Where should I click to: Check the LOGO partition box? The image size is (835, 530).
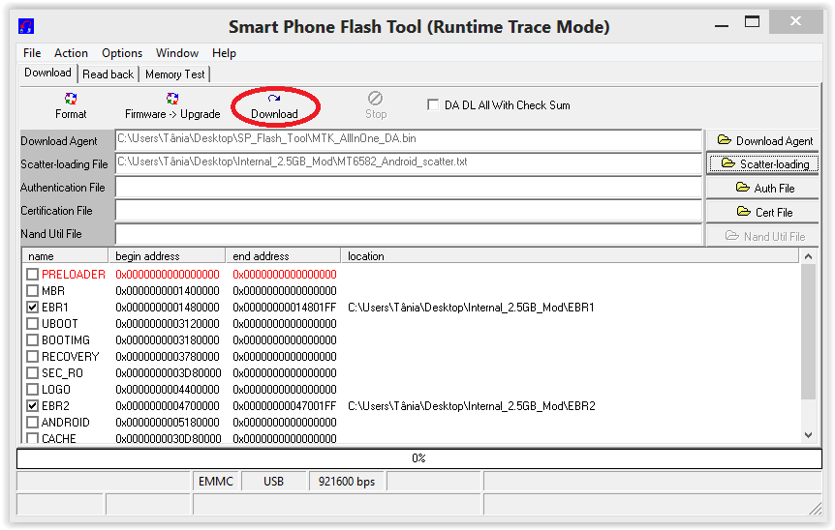pyautogui.click(x=33, y=390)
